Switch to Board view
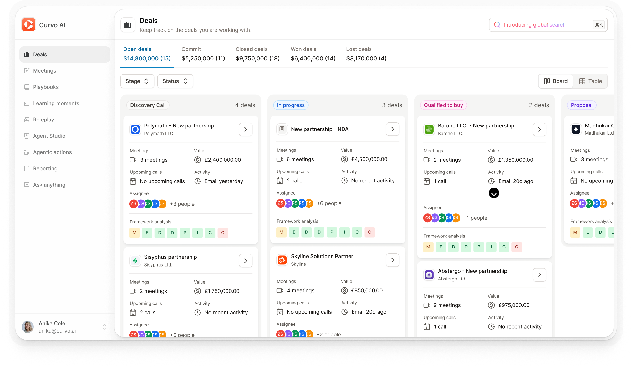The width and height of the screenshot is (632, 368). click(x=556, y=81)
